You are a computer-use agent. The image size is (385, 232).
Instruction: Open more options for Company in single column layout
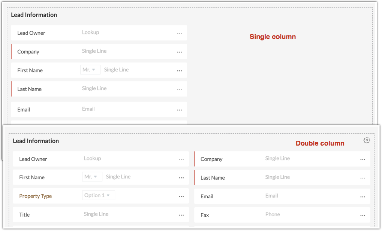coord(180,52)
